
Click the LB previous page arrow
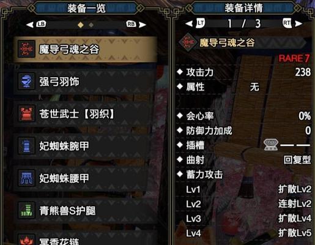coord(37,24)
